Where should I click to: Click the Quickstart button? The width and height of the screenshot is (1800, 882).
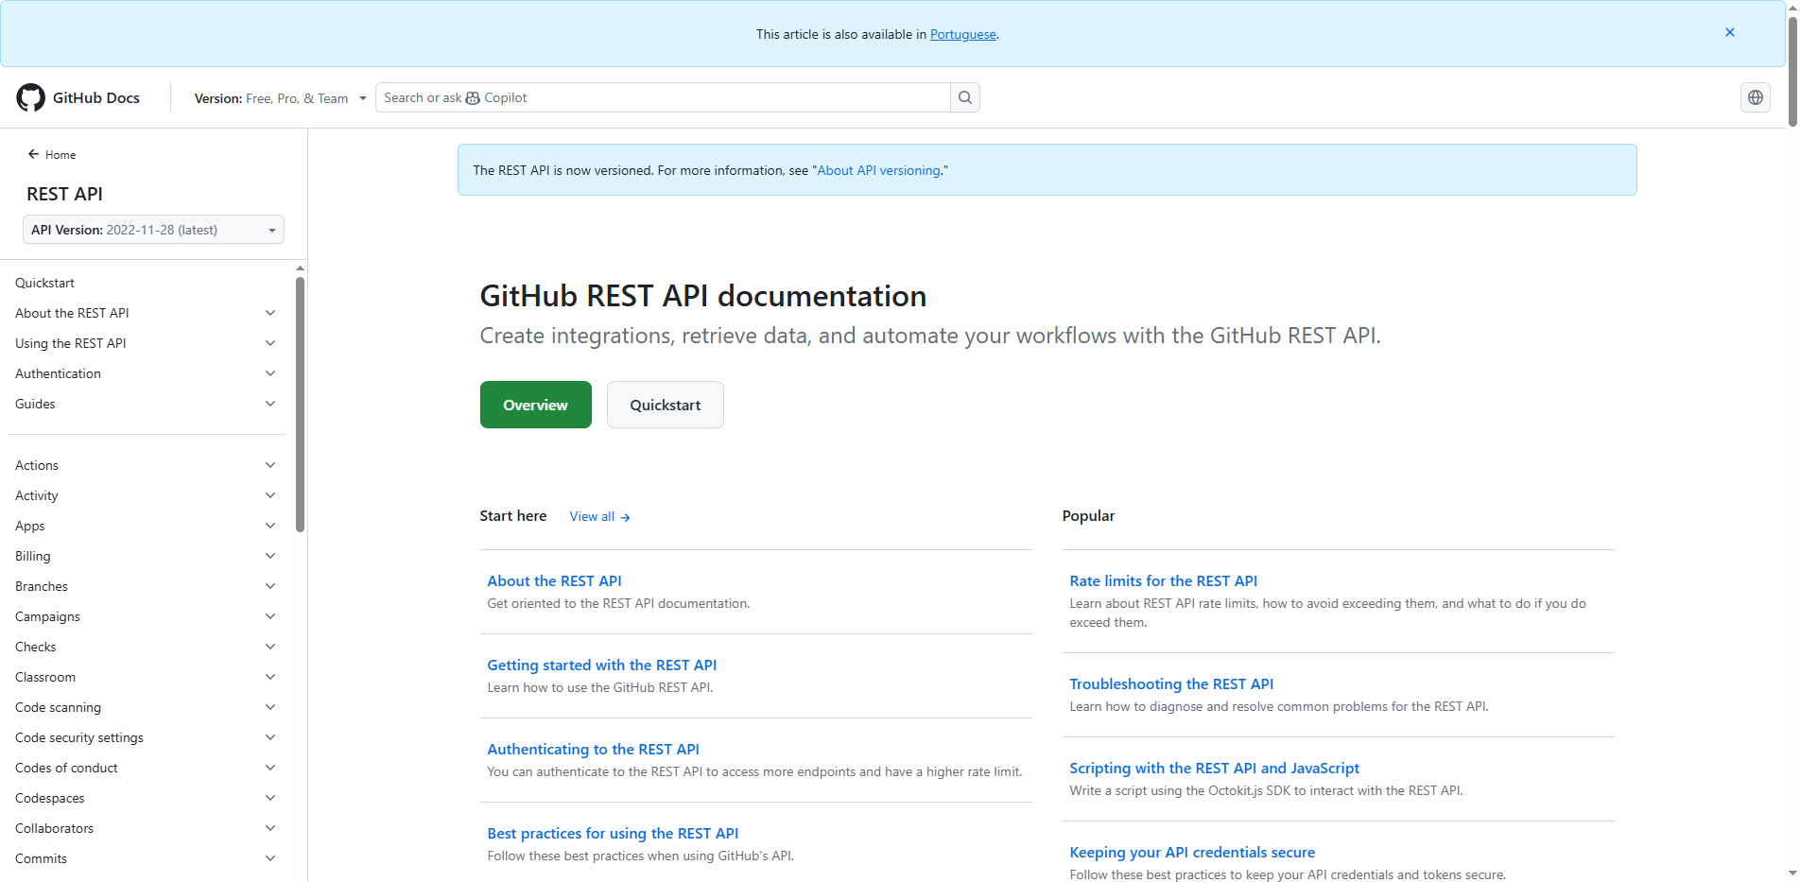(665, 405)
